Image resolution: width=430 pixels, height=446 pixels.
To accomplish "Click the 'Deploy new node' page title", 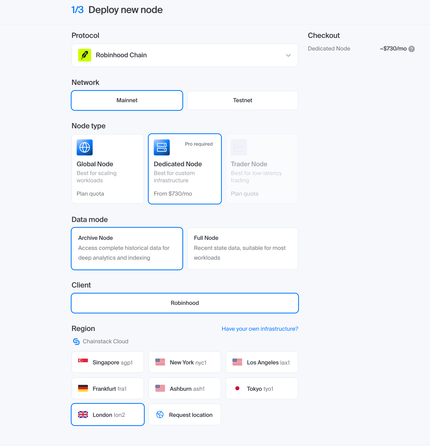I will 126,10.
